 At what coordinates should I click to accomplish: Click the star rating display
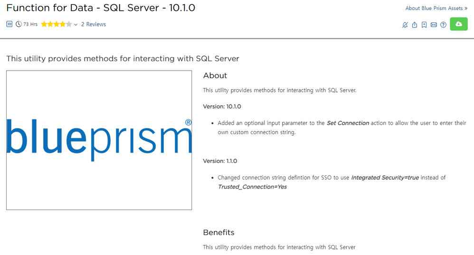point(57,24)
